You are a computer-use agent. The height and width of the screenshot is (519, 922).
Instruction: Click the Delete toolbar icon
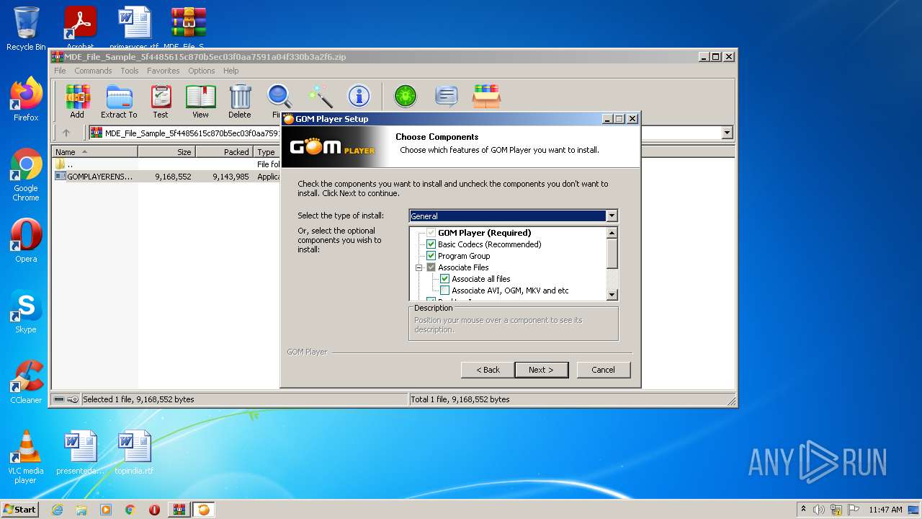tap(240, 101)
